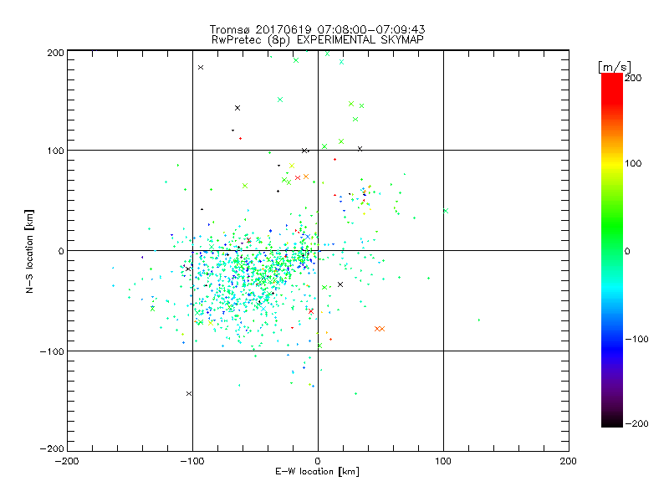Click the x-axis tick label '200'
This screenshot has width=669, height=502.
coord(569,461)
